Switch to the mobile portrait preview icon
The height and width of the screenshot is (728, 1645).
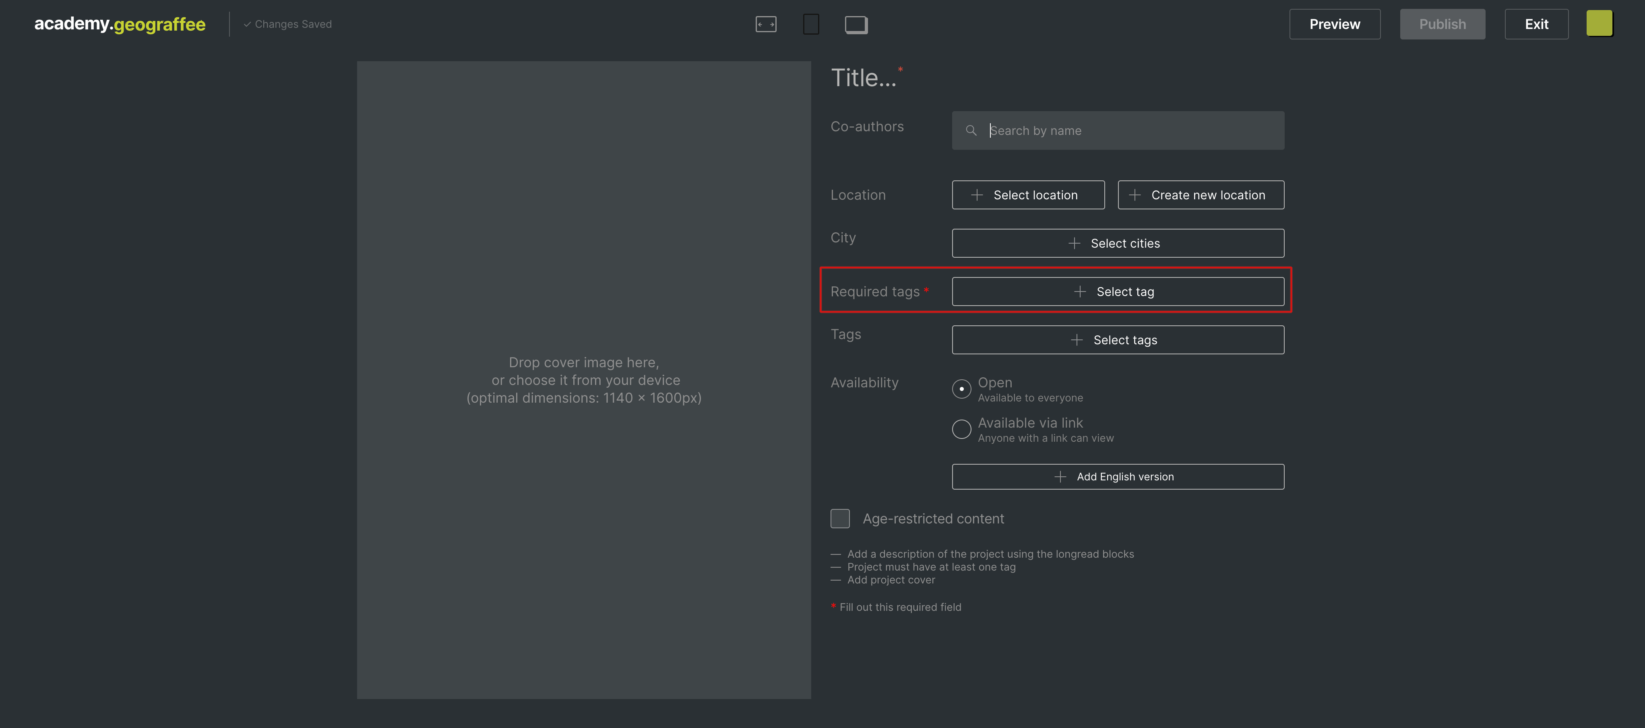(x=810, y=24)
